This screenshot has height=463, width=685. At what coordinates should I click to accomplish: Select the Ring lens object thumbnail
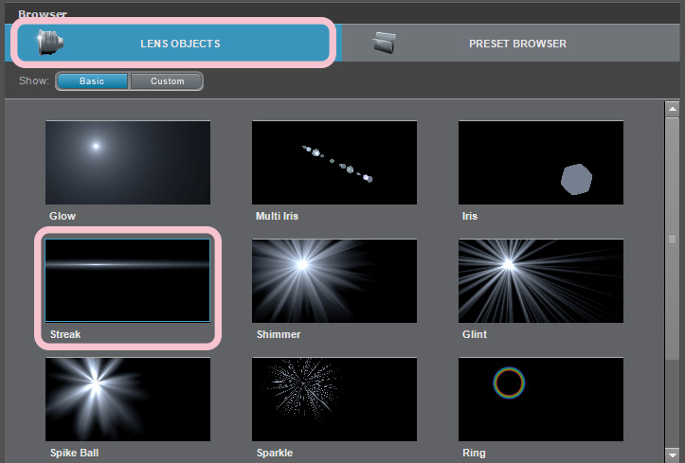click(x=541, y=400)
